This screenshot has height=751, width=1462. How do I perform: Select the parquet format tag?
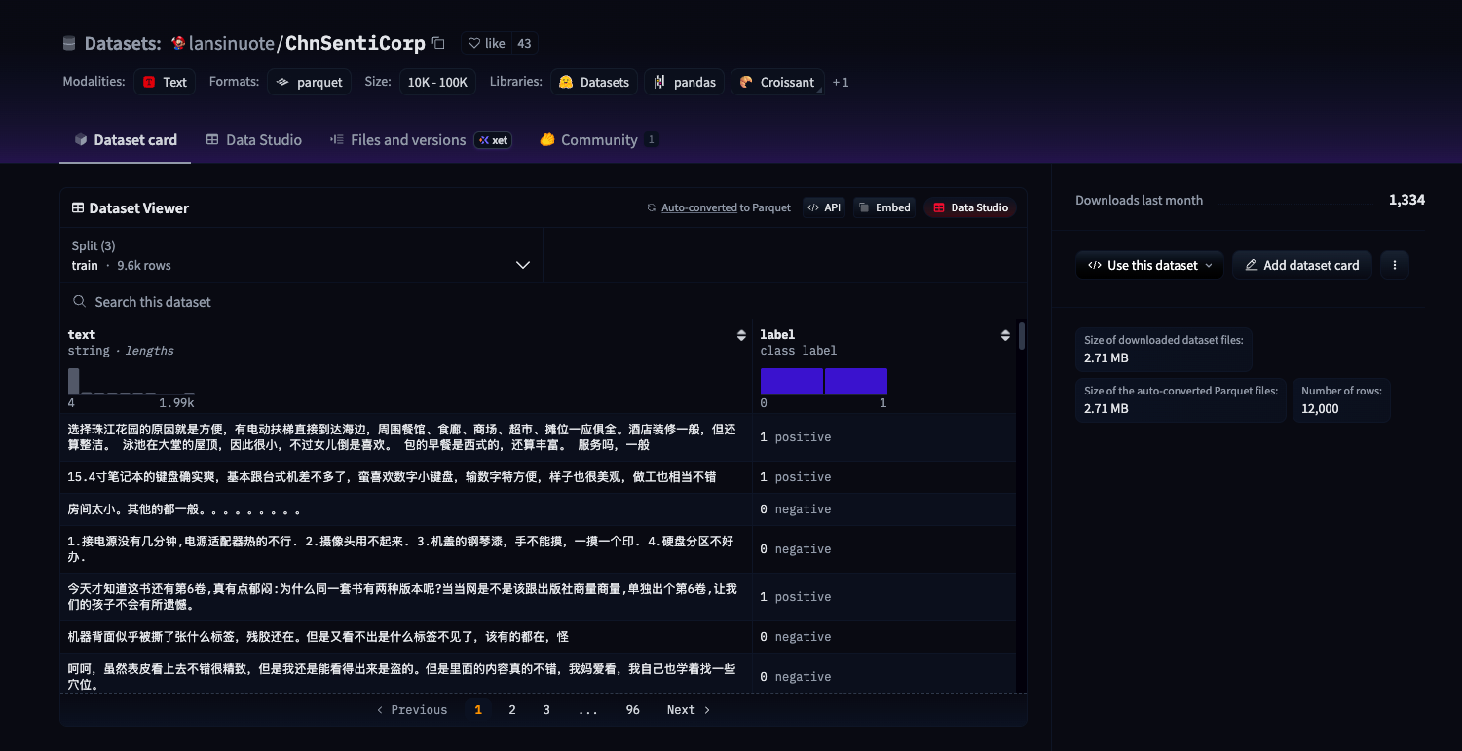(x=310, y=82)
